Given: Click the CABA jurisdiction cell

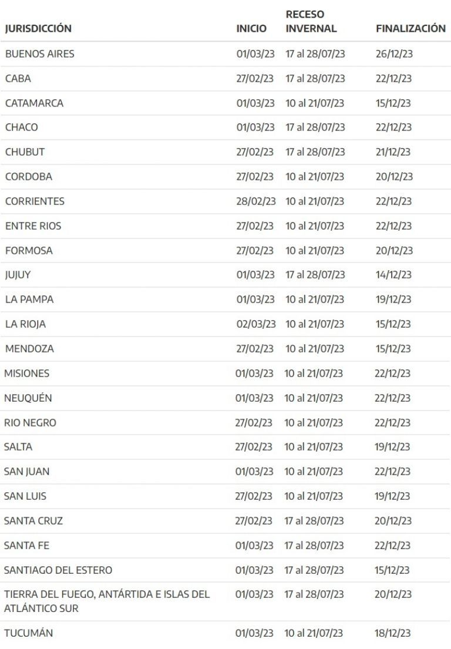Looking at the screenshot, I should [18, 79].
